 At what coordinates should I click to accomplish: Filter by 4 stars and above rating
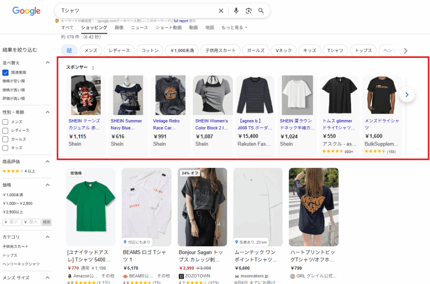[x=18, y=171]
